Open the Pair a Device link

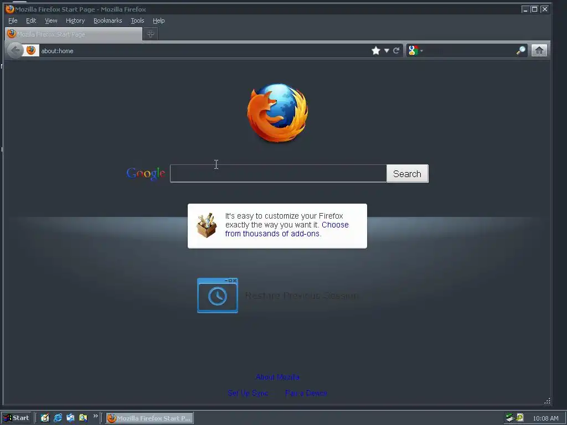pos(306,393)
